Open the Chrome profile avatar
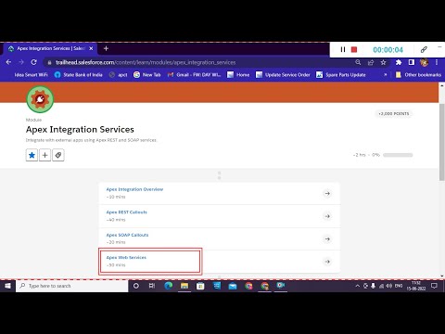445x334 pixels. pos(425,62)
